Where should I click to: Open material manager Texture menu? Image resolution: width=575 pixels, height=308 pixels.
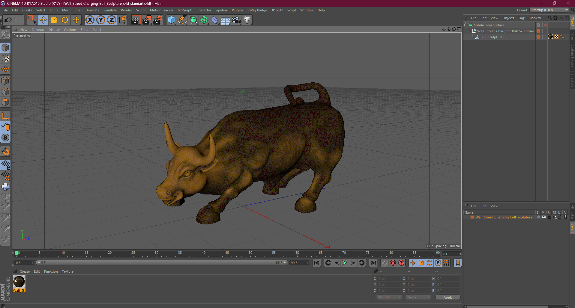click(x=67, y=271)
